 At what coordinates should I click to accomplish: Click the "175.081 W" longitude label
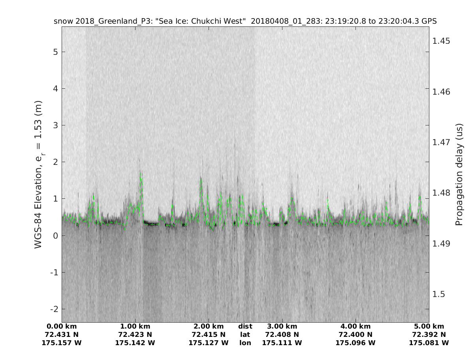[x=429, y=343]
